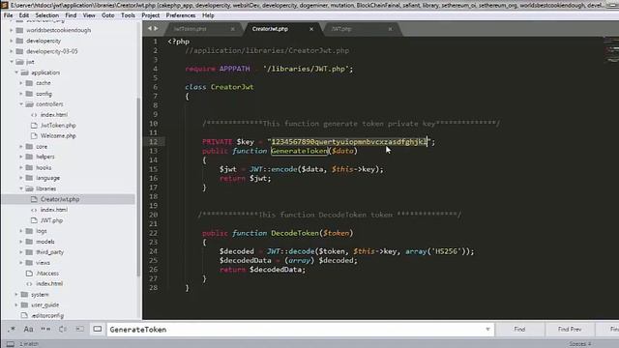Open the Project menu

click(x=151, y=15)
